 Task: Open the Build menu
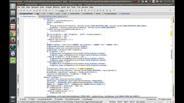(63, 7)
